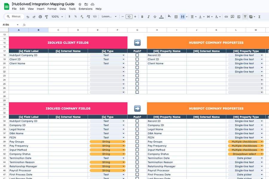Image resolution: width=269 pixels, height=179 pixels.
Task: Star the document
Action: point(80,4)
